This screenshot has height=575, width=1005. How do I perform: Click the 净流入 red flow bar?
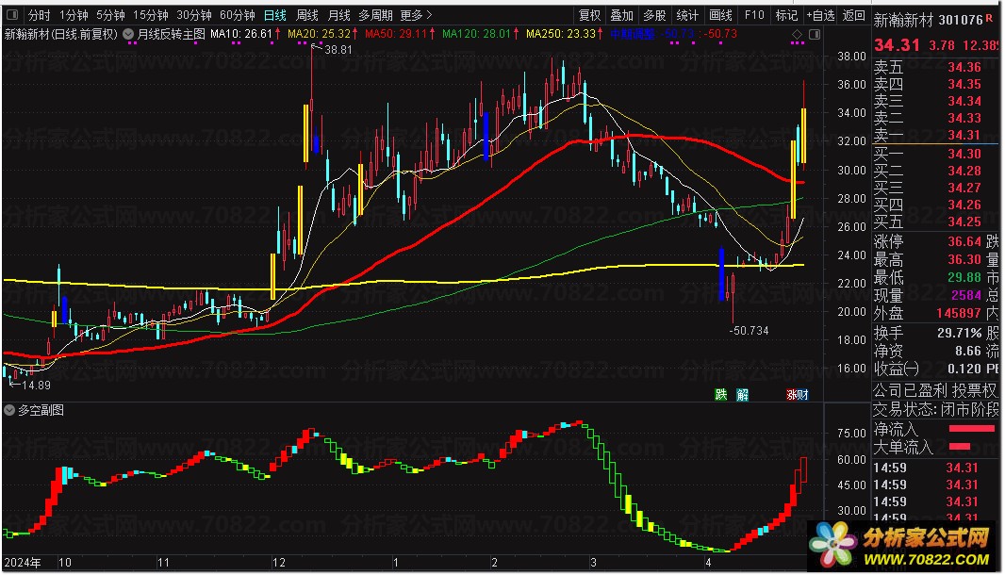point(972,428)
